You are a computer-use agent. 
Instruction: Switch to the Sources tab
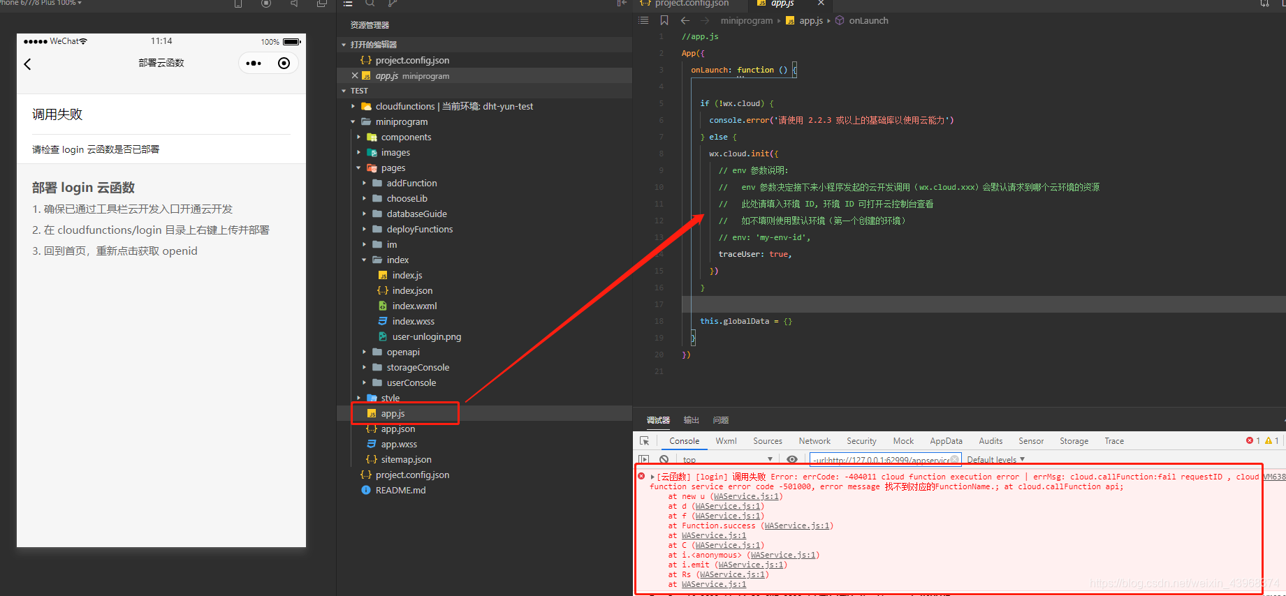point(767,441)
